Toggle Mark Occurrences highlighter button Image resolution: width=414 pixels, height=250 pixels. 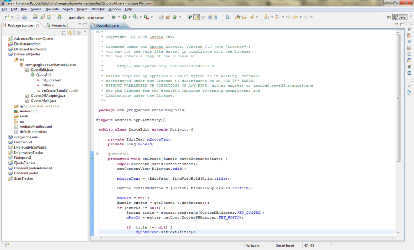197,17
